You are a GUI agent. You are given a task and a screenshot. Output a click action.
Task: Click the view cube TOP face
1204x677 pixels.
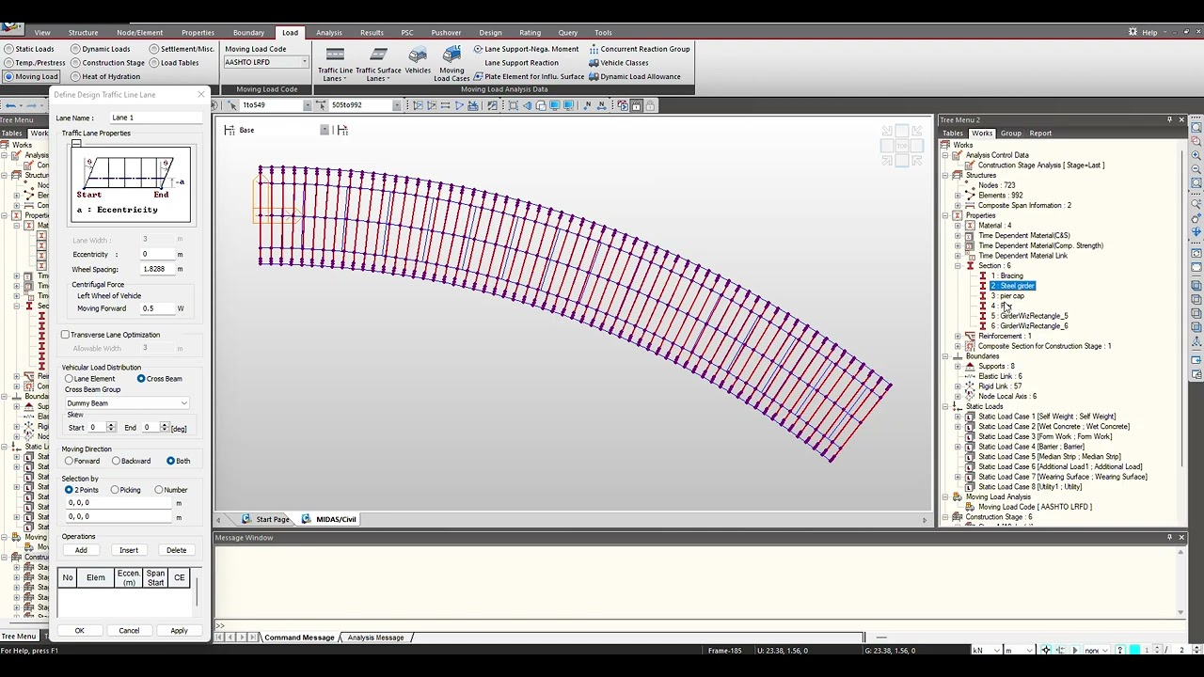[x=902, y=146]
